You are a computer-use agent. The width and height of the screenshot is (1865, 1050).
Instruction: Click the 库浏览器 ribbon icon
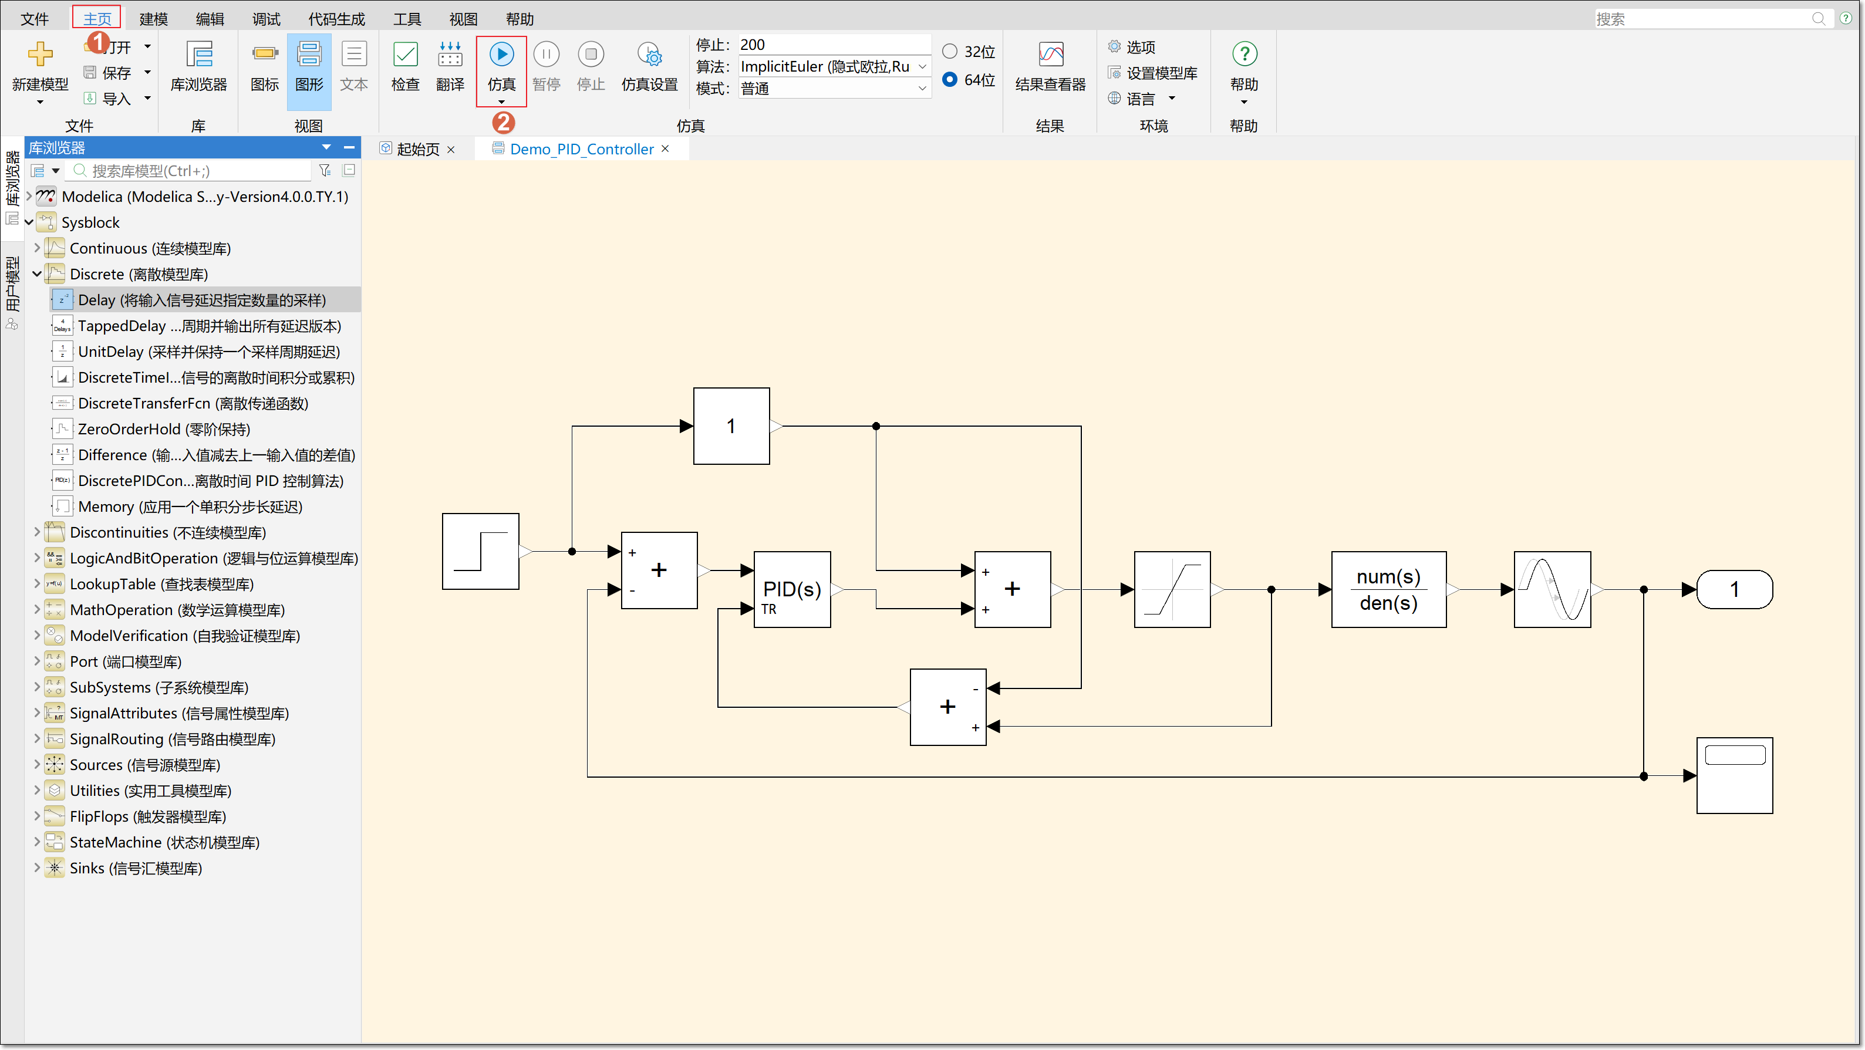[x=198, y=54]
